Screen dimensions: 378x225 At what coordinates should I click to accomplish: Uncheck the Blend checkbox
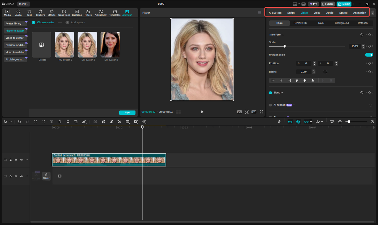pyautogui.click(x=270, y=92)
